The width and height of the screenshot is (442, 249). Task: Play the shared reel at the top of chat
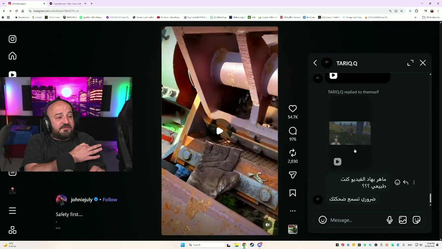pos(333,76)
